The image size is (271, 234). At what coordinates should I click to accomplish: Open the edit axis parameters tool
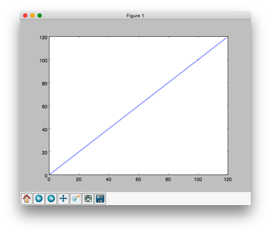[x=76, y=199]
